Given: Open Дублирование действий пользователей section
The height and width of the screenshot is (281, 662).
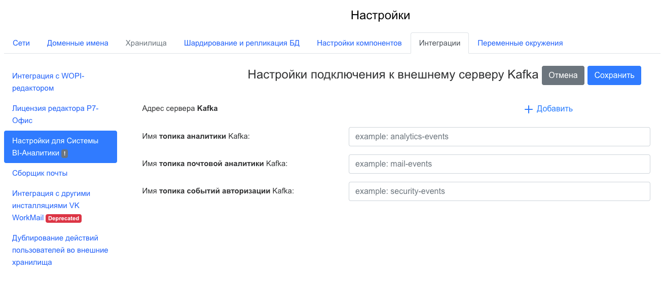Looking at the screenshot, I should tap(60, 250).
